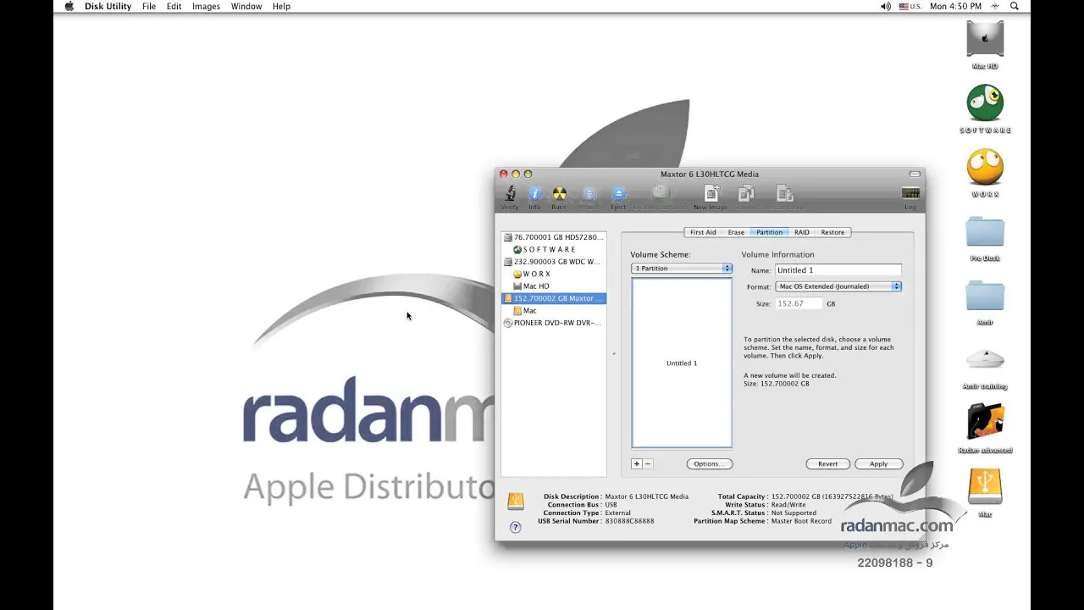The image size is (1084, 610).
Task: Open the U.S. input source menu
Action: 910,6
